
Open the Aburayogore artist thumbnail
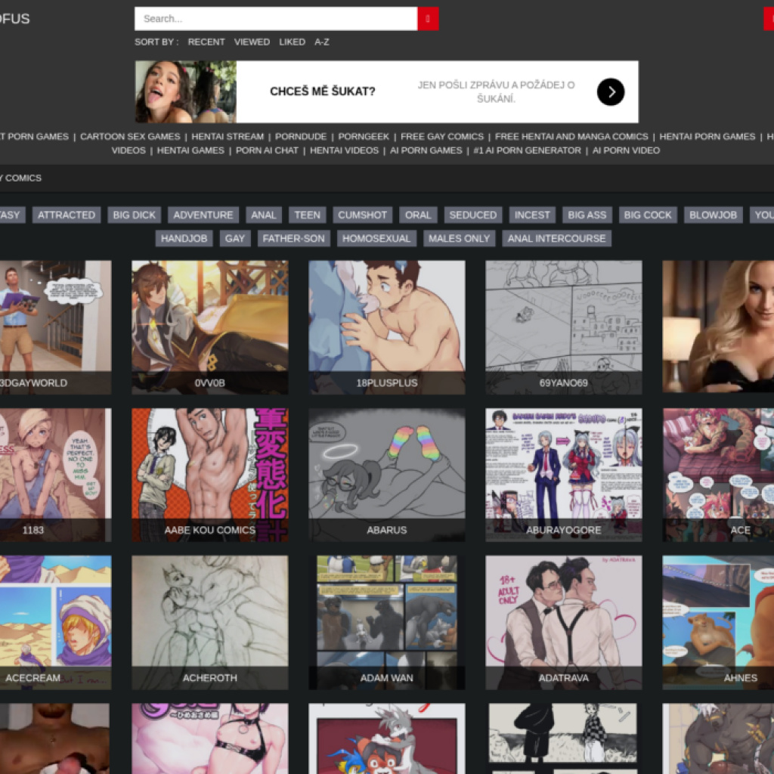click(564, 474)
